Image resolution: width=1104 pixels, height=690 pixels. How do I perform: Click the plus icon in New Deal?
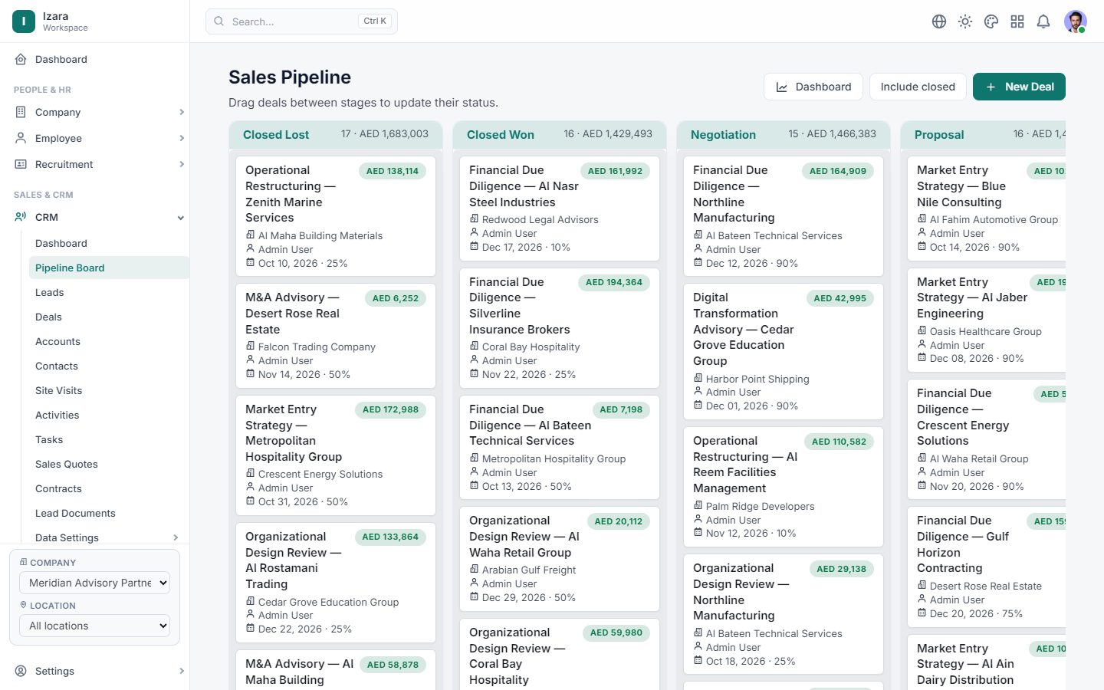click(991, 87)
